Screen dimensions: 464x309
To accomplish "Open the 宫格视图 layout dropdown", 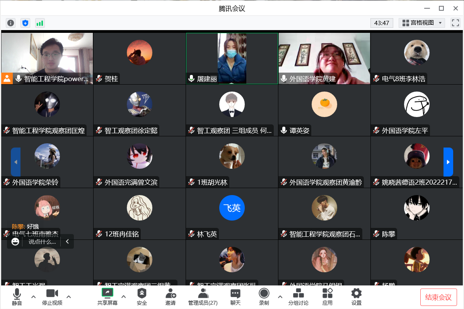I will tap(421, 23).
